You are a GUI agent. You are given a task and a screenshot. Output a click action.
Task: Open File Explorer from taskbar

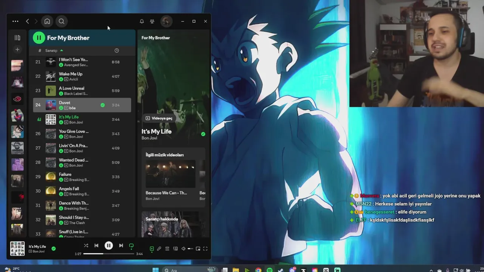coord(236,270)
